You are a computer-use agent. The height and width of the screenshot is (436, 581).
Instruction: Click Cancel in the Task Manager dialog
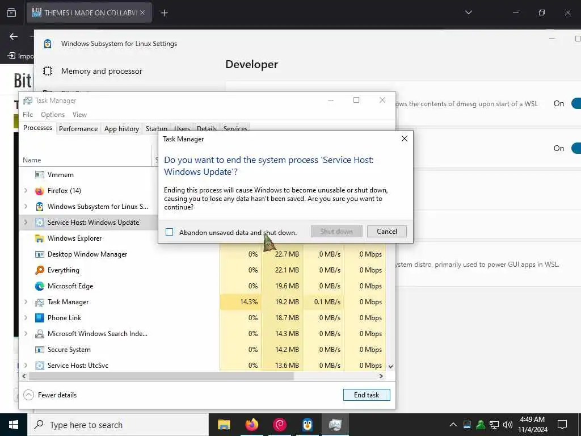[386, 232]
